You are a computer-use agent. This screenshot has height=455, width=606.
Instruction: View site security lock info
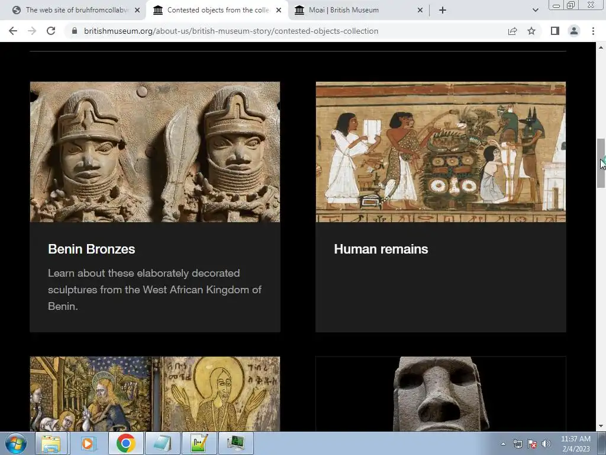click(x=75, y=31)
